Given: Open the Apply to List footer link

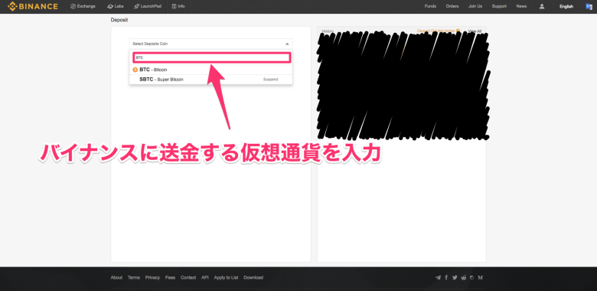Looking at the screenshot, I should coord(226,278).
